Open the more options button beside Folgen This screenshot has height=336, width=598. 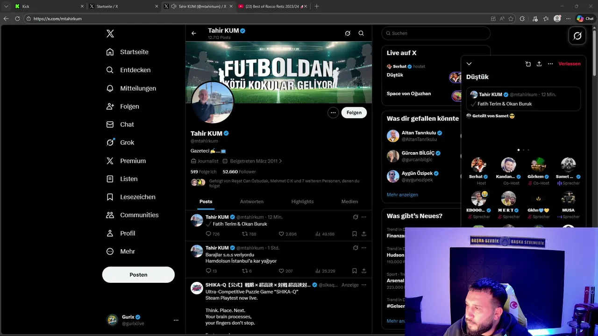[333, 112]
